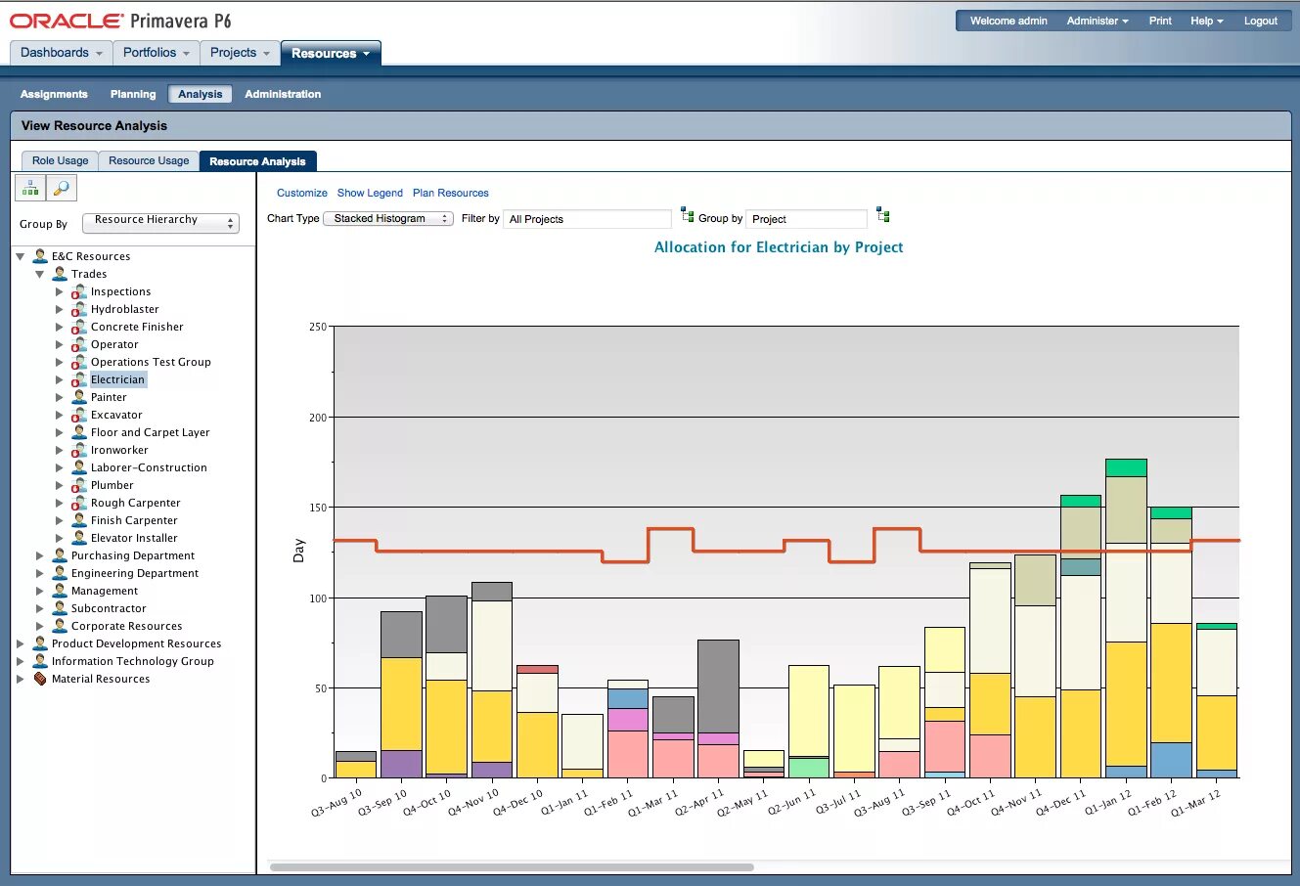
Task: Click the hierarchy view icon above Group By
Action: [30, 188]
